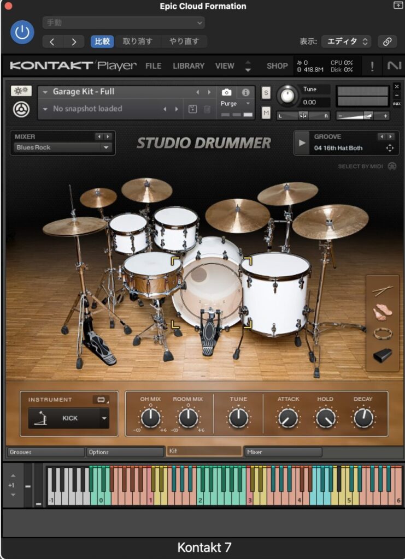Expand the No snapshot loaded dropdown
The height and width of the screenshot is (559, 405).
45,109
